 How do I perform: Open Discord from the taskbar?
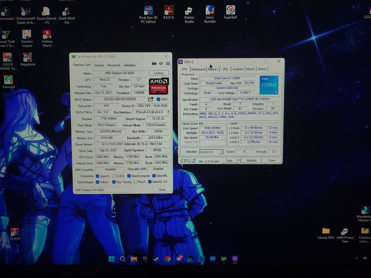click(179, 259)
